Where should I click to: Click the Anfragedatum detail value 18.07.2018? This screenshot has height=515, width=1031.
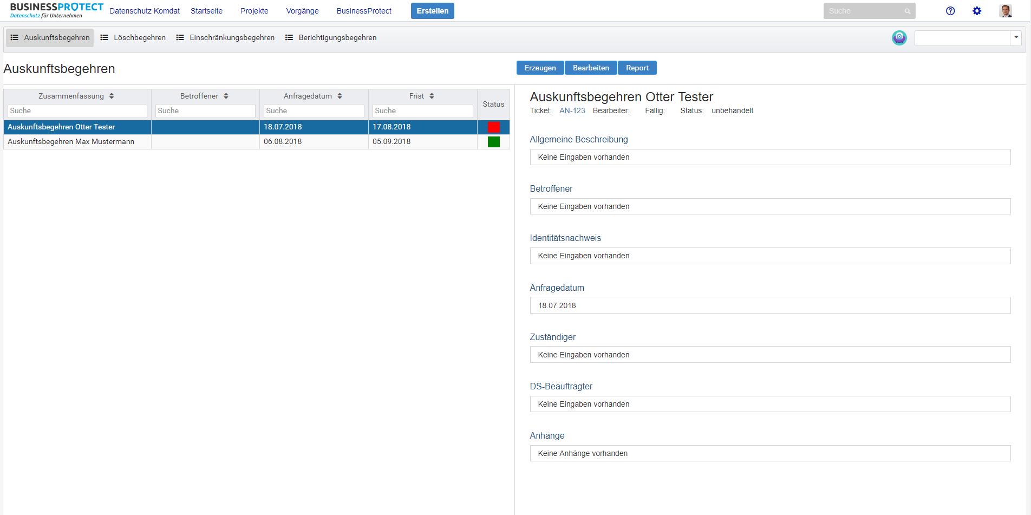point(770,305)
